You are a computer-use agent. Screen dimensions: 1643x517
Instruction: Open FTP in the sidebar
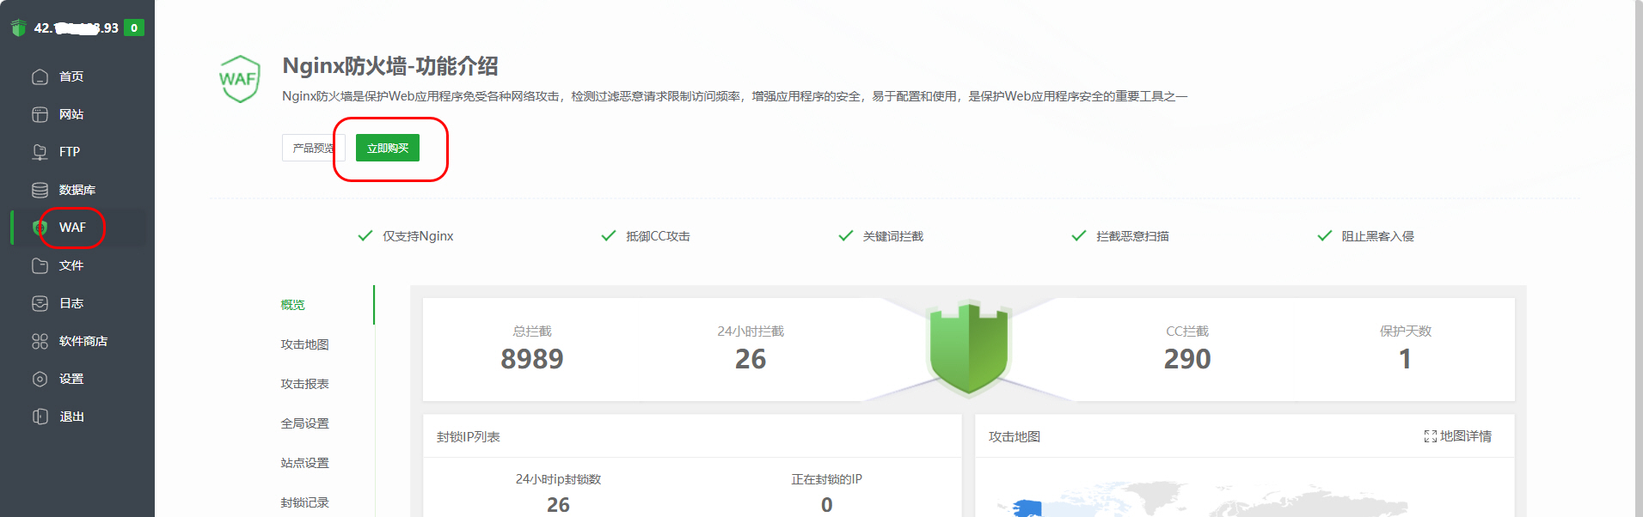click(x=70, y=152)
